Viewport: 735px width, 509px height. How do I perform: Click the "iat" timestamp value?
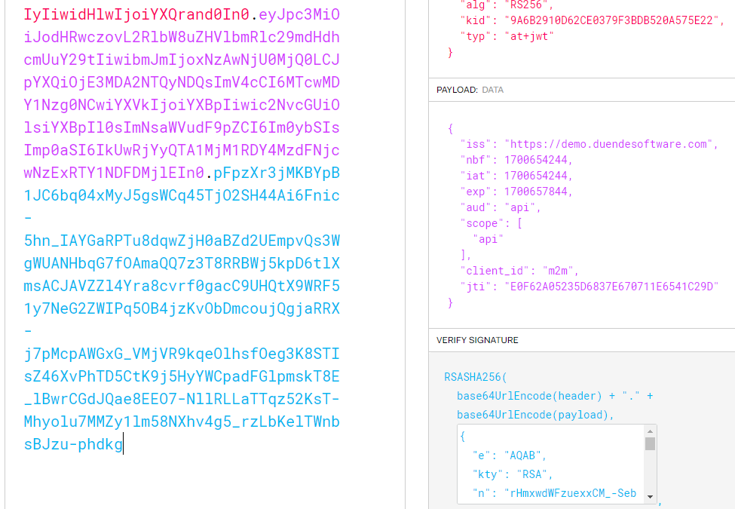[539, 176]
